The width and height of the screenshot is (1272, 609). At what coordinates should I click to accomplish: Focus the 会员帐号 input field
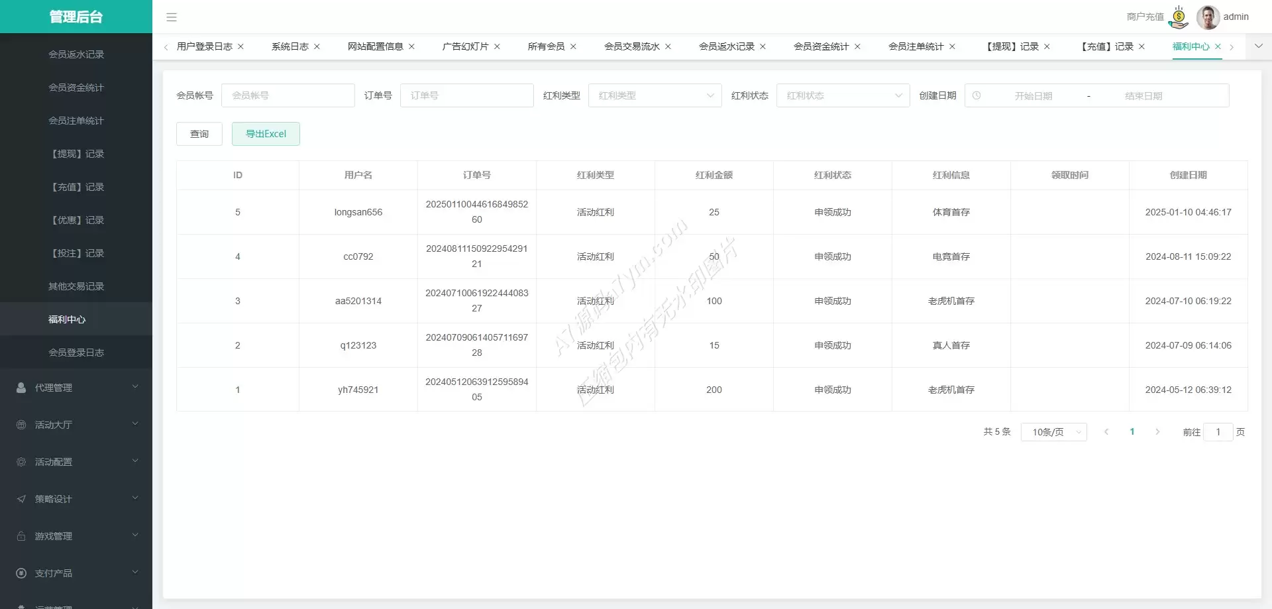288,95
